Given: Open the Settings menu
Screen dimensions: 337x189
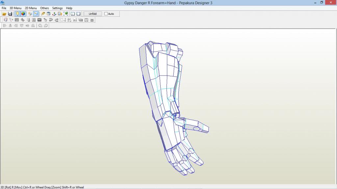Looking at the screenshot, I should (57, 8).
